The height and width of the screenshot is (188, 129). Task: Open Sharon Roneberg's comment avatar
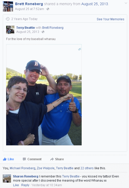(x=7, y=178)
